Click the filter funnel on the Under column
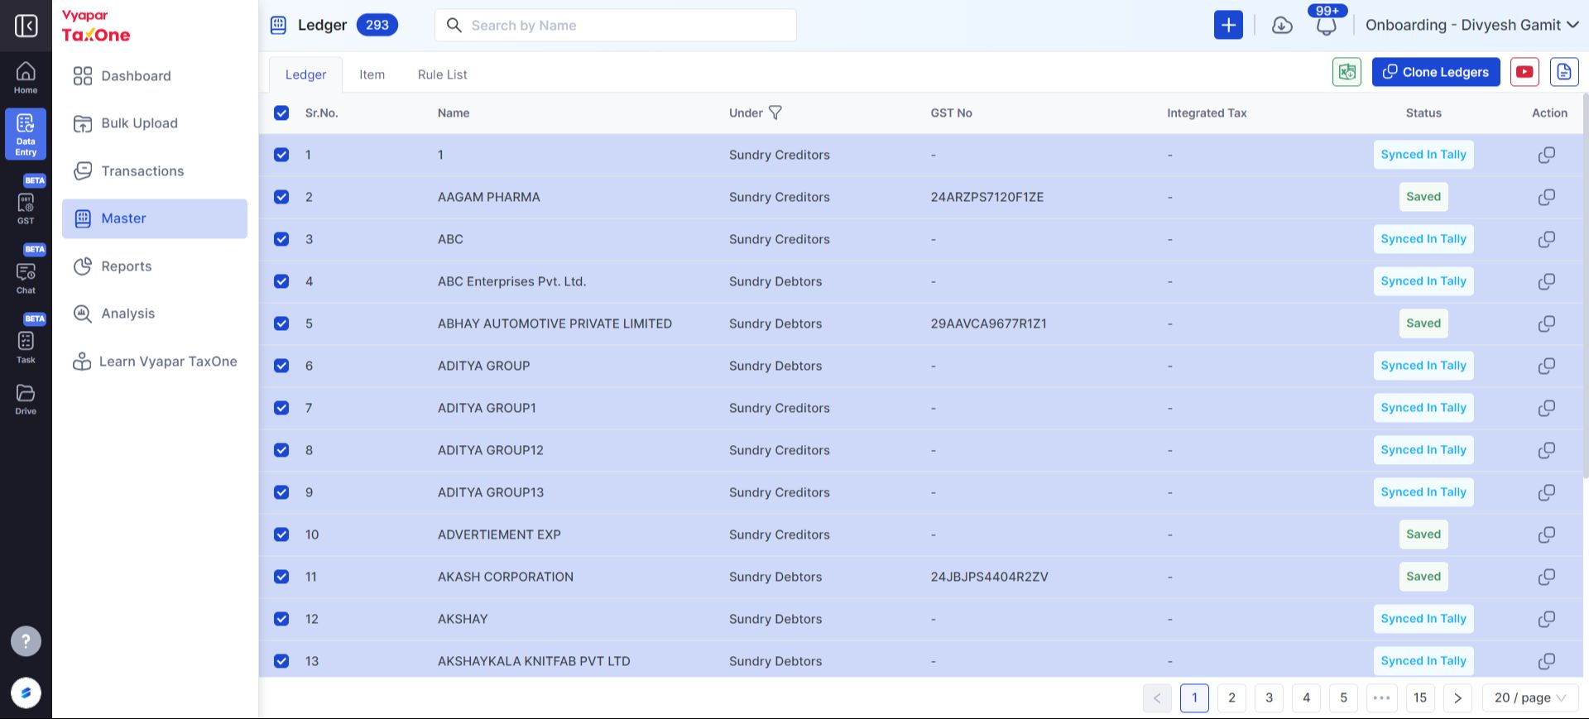1589x719 pixels. tap(775, 113)
